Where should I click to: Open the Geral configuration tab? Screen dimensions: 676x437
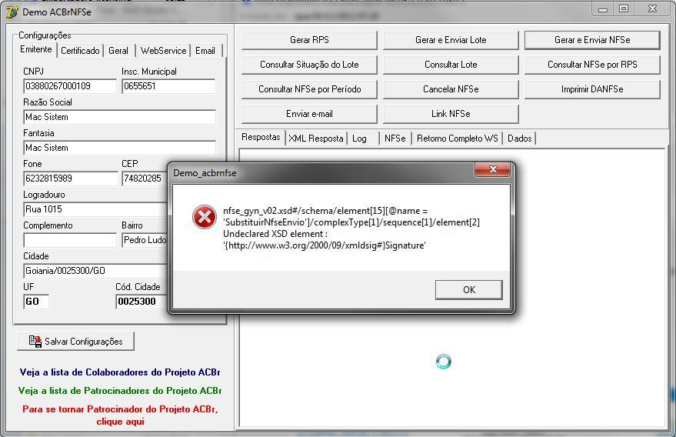118,51
